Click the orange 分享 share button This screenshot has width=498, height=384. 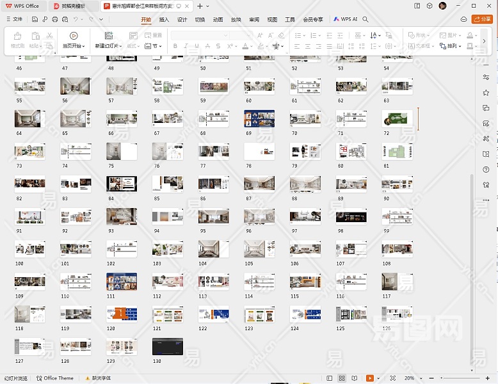pos(481,19)
